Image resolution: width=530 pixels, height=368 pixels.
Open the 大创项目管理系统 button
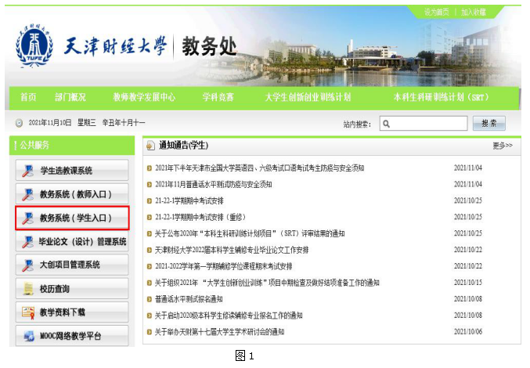(x=72, y=265)
